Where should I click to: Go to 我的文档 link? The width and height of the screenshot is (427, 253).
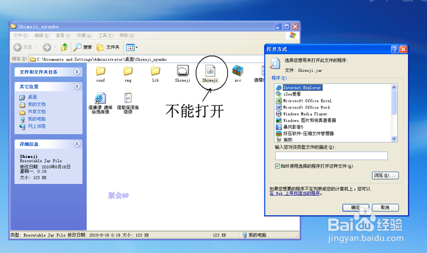[x=37, y=104]
